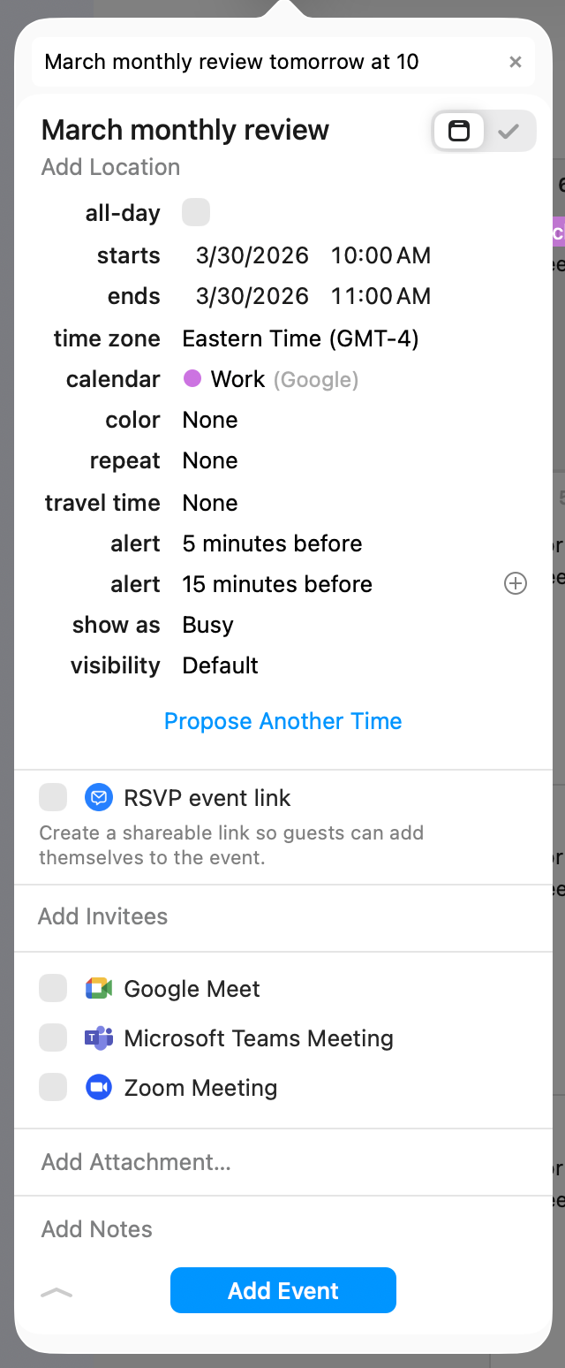Open the calendar Work dropdown
The image size is (565, 1368).
270,379
